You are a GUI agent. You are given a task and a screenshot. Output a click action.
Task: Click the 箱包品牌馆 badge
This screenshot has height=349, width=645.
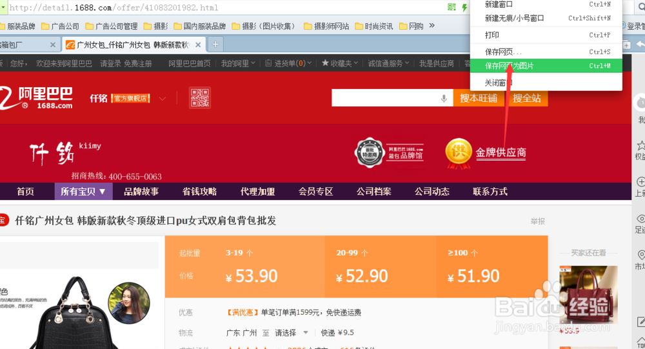point(389,153)
